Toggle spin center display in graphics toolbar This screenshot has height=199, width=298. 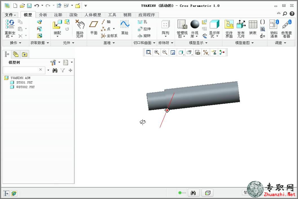click(222, 52)
